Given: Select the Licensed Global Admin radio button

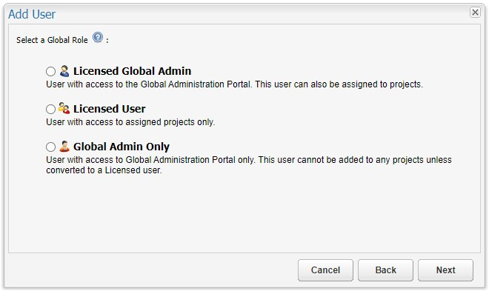Looking at the screenshot, I should (50, 71).
